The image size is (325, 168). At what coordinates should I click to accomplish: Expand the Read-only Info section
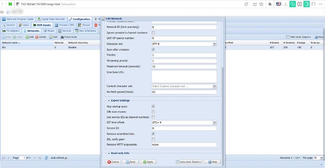109,153
